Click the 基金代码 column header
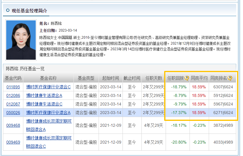This screenshot has height=156, width=243. click(x=13, y=78)
